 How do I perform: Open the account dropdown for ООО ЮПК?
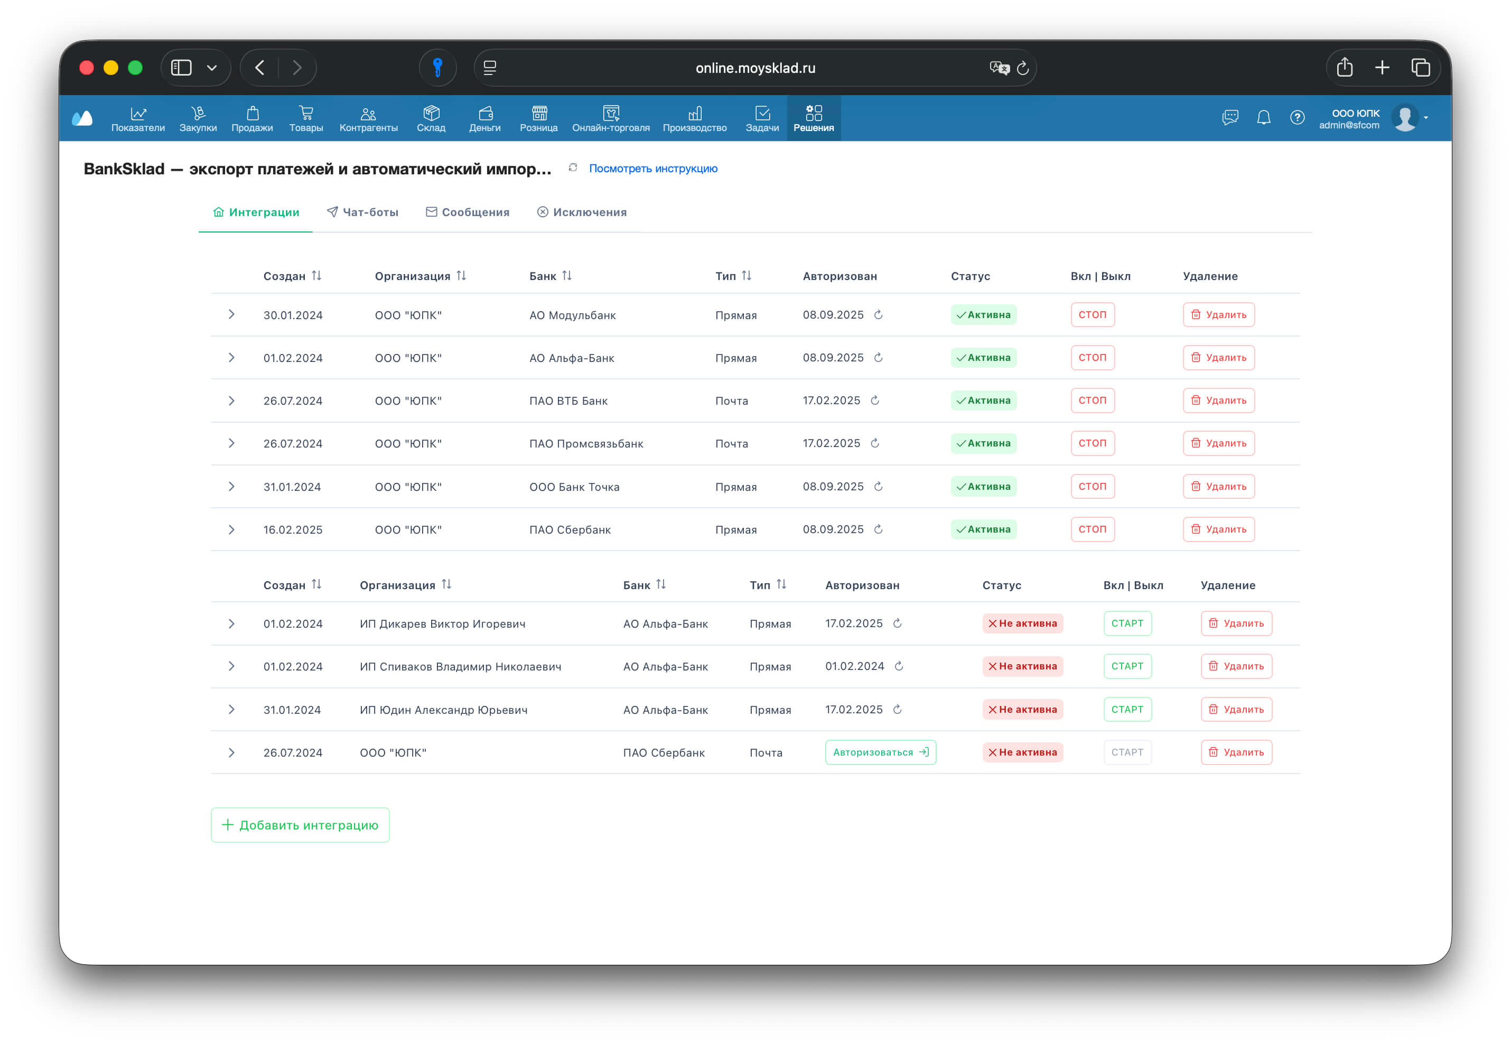pos(1426,118)
